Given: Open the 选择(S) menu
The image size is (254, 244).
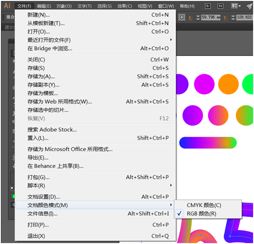Looking at the screenshot, I should click(x=104, y=6).
